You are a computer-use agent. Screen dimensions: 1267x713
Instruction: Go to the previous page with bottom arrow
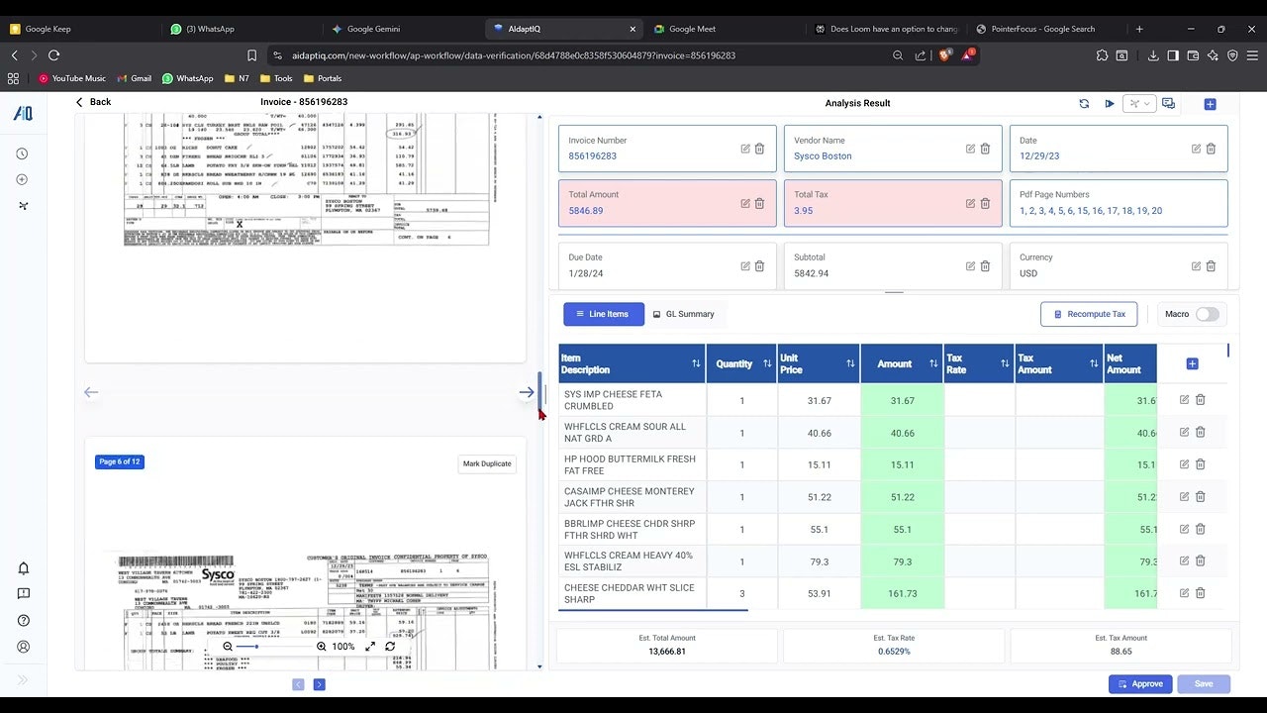click(298, 684)
